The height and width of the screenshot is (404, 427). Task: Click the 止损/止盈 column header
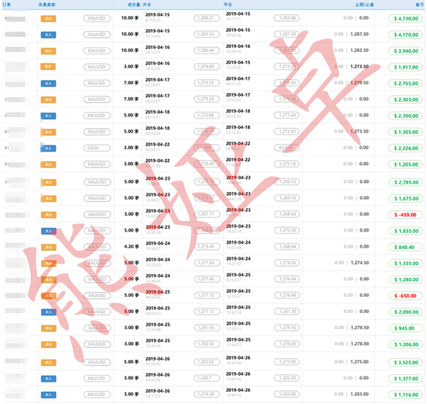(x=364, y=5)
